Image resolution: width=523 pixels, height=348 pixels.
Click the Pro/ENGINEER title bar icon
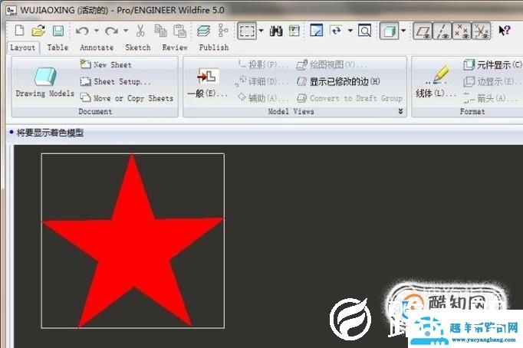tap(11, 10)
